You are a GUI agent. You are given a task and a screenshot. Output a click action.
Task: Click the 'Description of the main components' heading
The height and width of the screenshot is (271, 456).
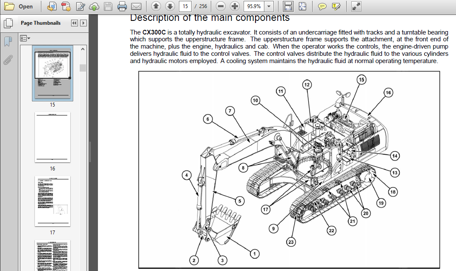tap(209, 18)
